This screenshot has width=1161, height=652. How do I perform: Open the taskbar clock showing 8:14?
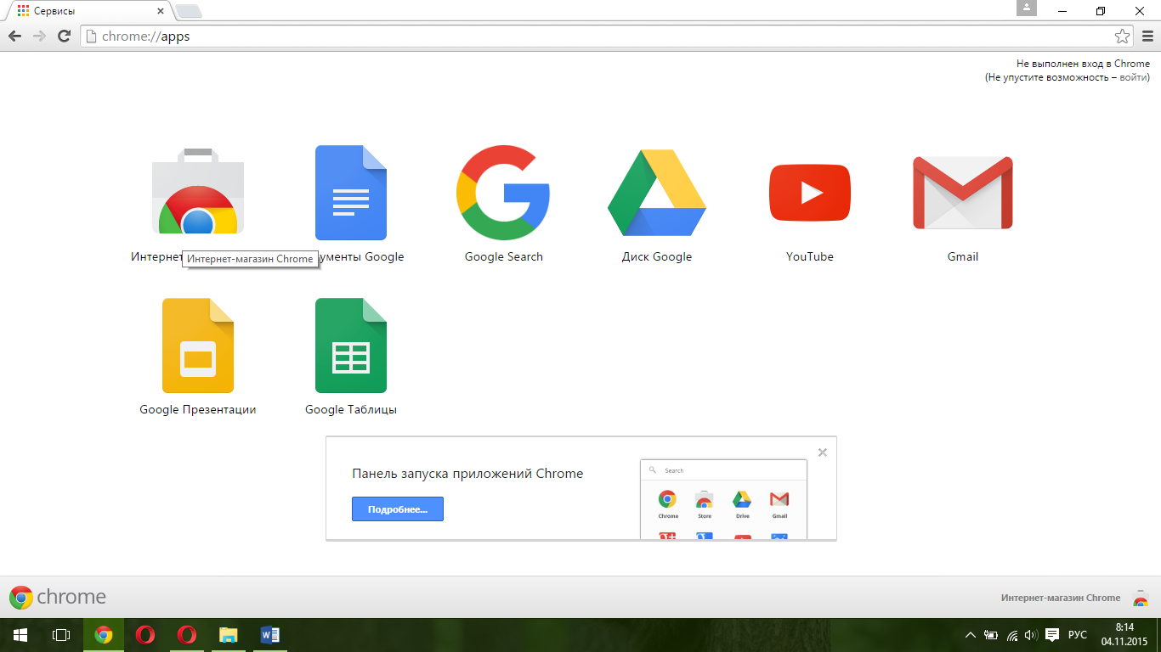1124,634
